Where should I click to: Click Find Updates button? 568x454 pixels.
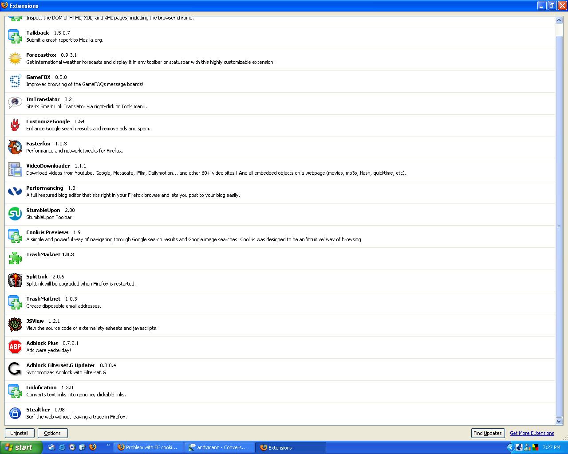click(x=488, y=433)
